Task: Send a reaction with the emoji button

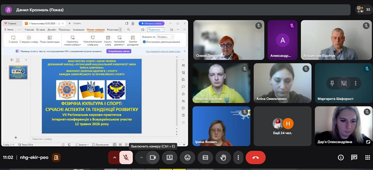Action: pos(187,158)
